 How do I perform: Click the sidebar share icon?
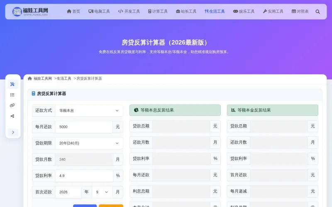point(12,116)
